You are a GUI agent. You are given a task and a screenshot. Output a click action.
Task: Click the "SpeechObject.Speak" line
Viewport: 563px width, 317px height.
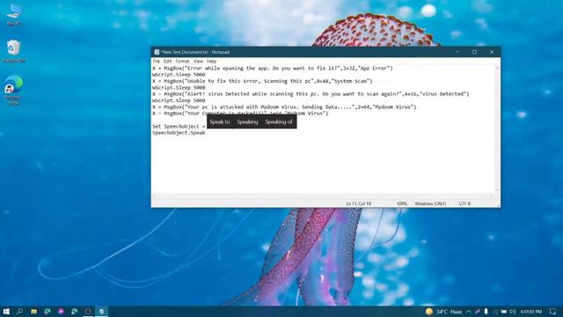179,133
